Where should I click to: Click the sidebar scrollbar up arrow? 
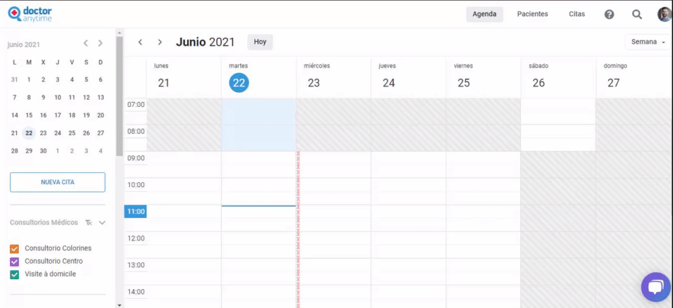119,32
